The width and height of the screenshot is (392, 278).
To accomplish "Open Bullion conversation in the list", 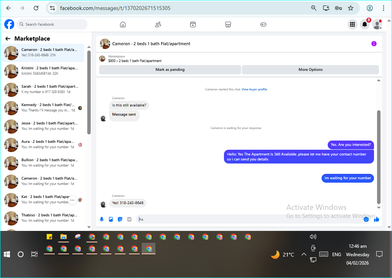I will point(43,163).
